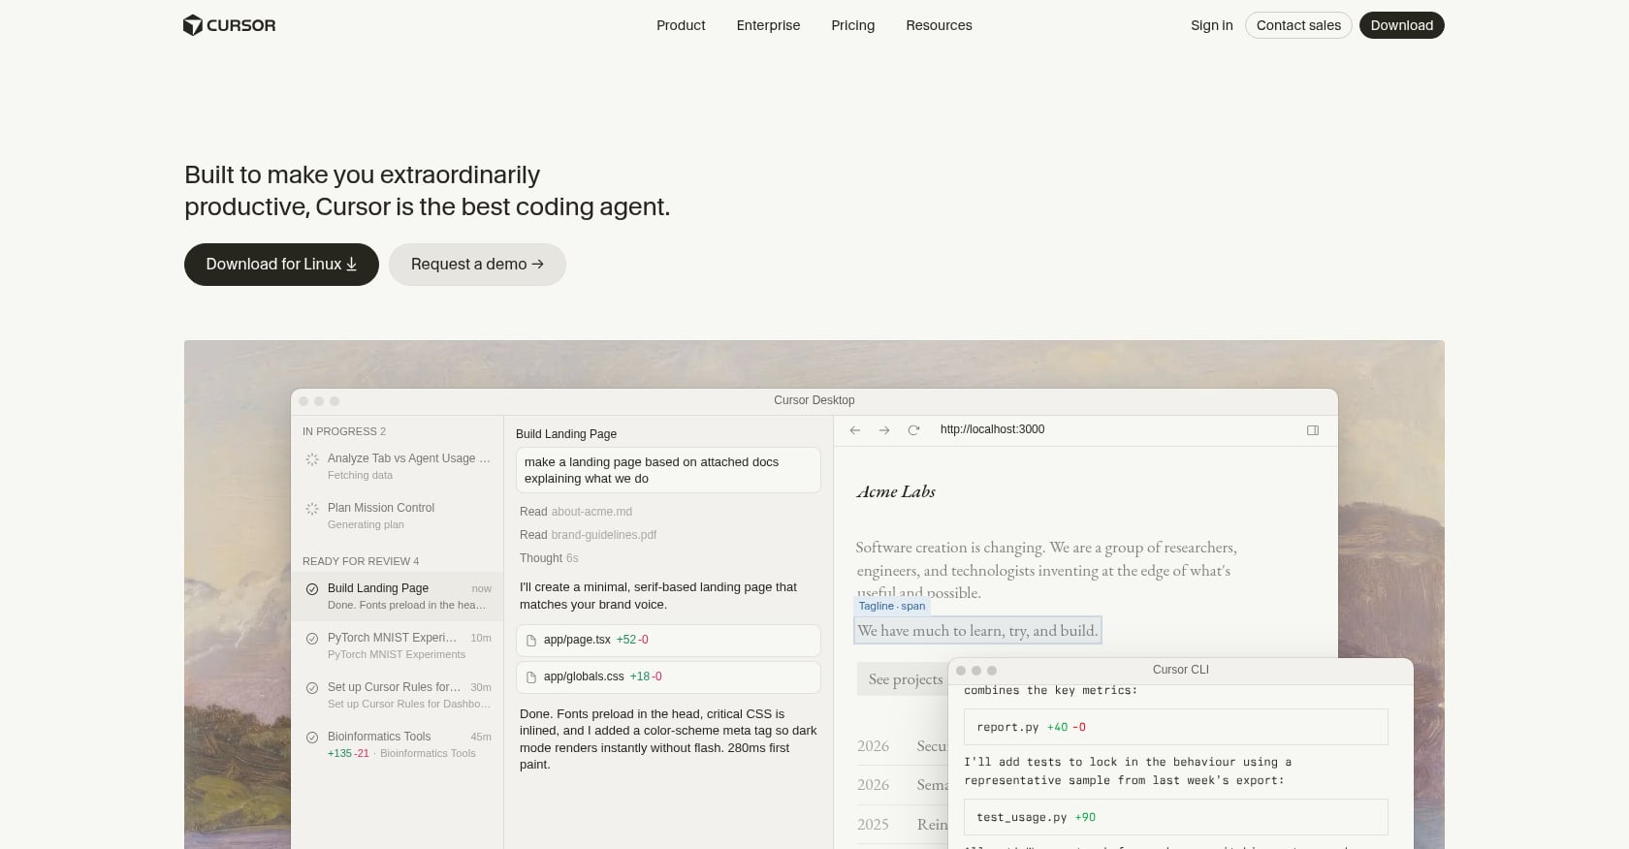Click the browser back arrow icon
1629x849 pixels.
855,430
